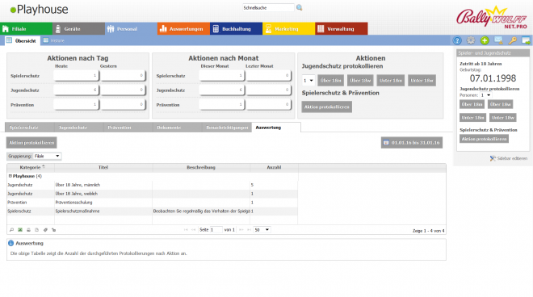This screenshot has width=533, height=297.
Task: Click the Seite page number field
Action: point(216,230)
